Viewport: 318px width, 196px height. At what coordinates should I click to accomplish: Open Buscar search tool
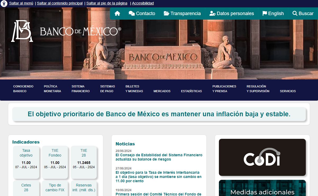[303, 14]
